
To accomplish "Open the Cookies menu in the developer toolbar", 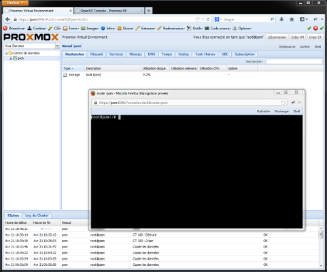I will click(37, 29).
